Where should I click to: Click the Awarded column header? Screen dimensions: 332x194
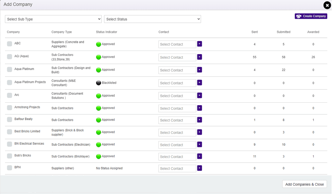tap(313, 32)
